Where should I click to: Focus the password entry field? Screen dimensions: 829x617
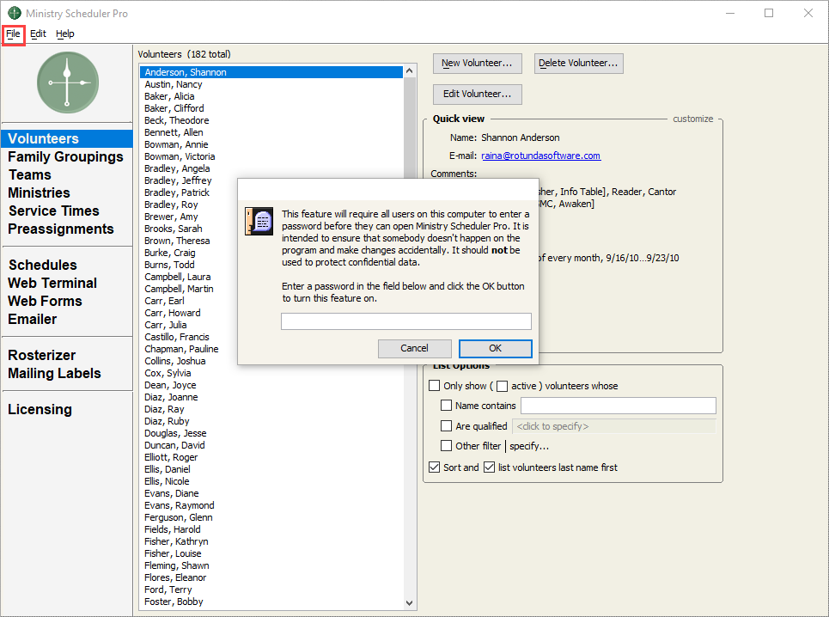point(405,321)
